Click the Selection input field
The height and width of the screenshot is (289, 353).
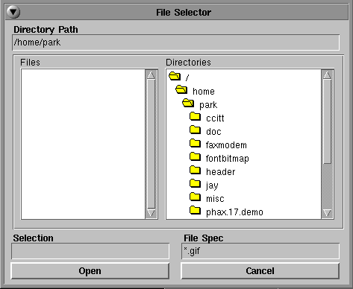[x=90, y=251]
